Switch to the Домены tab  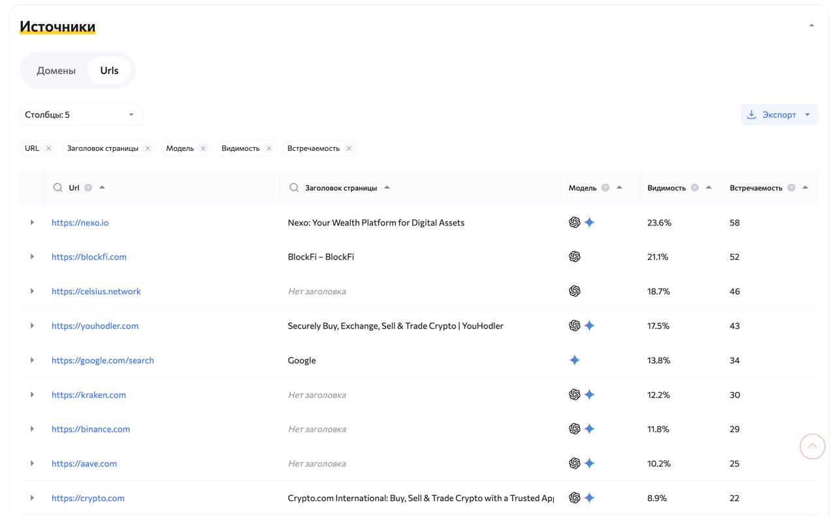click(x=56, y=71)
